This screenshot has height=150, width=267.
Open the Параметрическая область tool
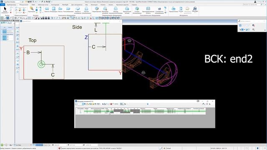(148, 10)
